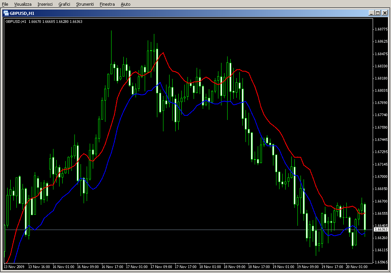Click the 13 Nov 16:00 time label
Image resolution: width=391 pixels, height=273 pixels.
(x=39, y=267)
